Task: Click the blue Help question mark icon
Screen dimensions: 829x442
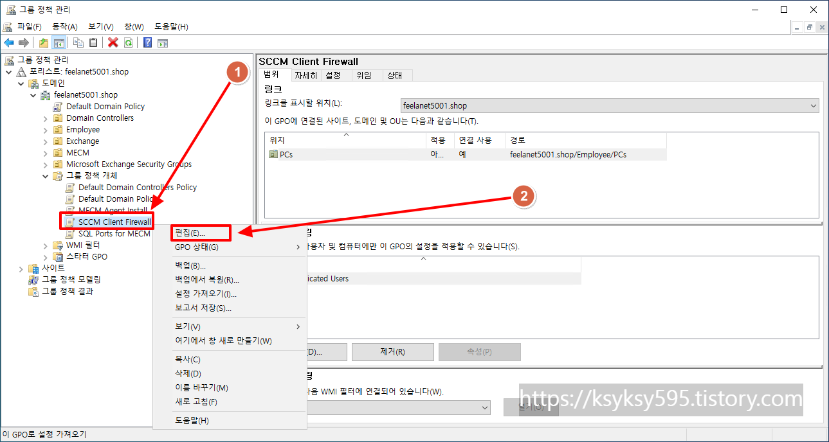Action: (x=148, y=42)
